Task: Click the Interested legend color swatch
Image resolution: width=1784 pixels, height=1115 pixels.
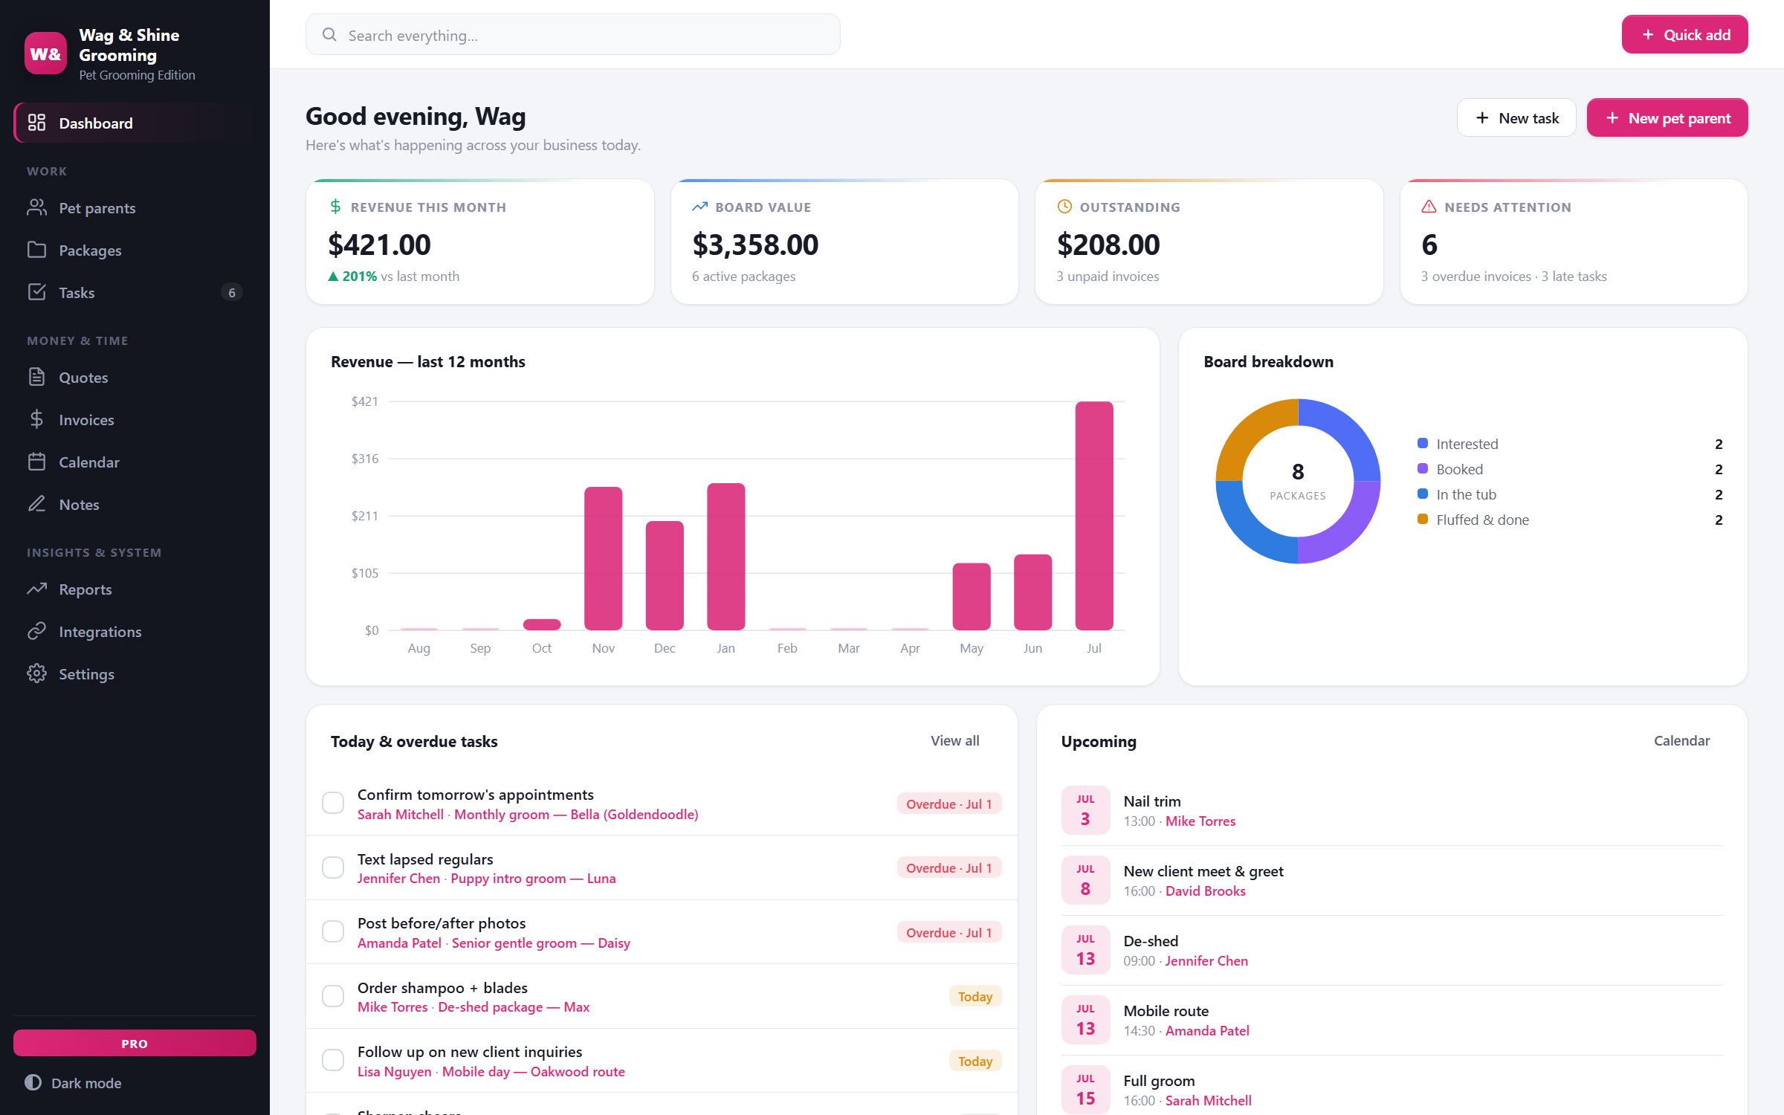Action: pyautogui.click(x=1423, y=443)
